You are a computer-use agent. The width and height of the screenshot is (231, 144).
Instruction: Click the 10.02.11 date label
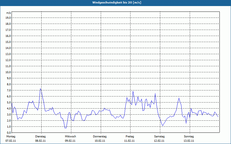click(100, 141)
